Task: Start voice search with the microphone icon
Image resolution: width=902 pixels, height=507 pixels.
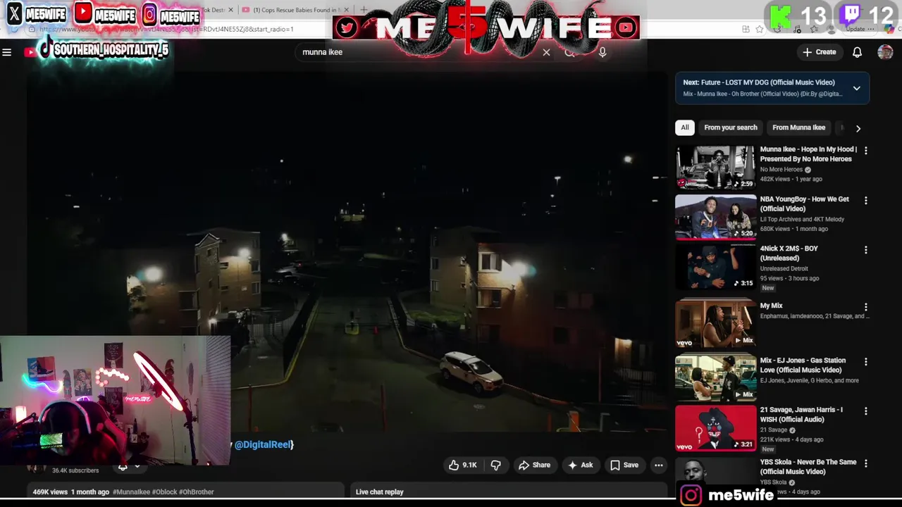Action: 603,52
